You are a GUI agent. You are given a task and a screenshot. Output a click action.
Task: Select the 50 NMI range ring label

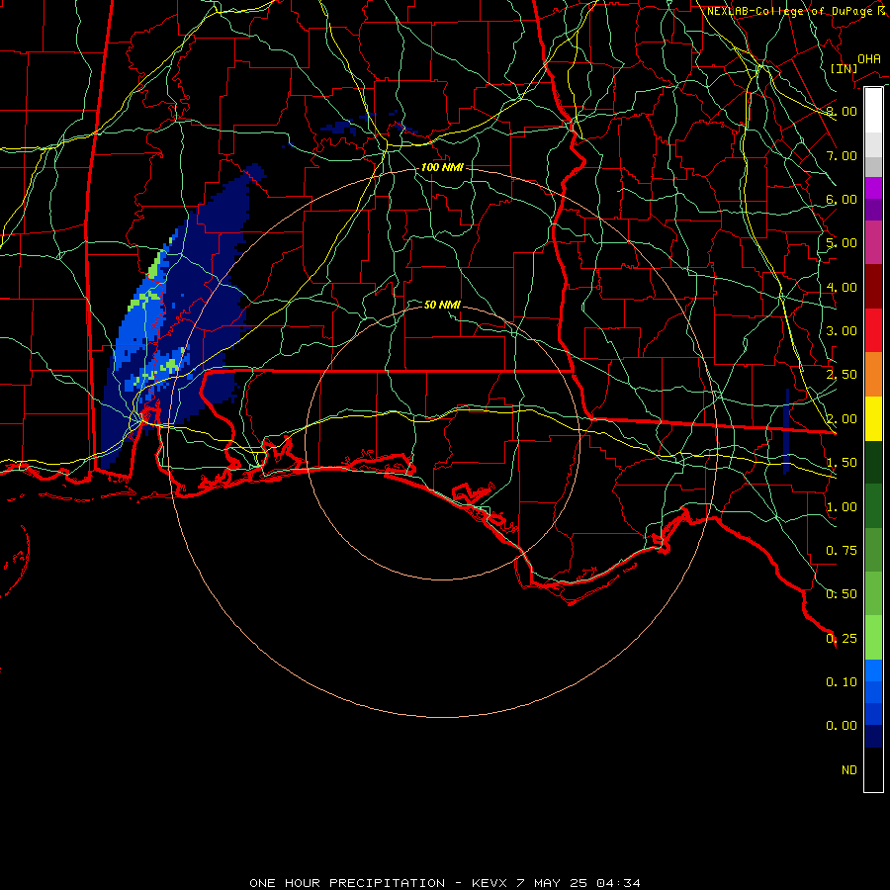(x=443, y=305)
